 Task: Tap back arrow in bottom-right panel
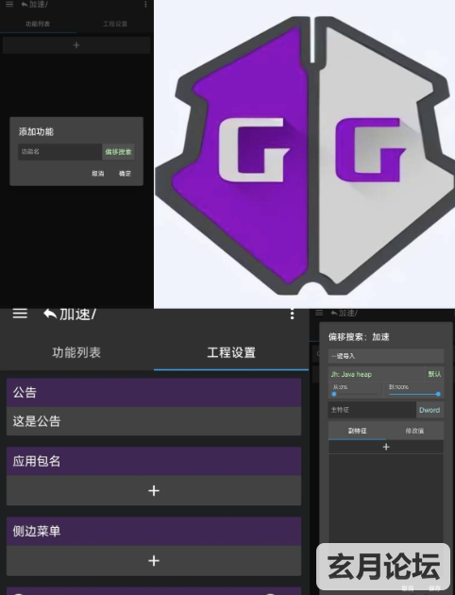(334, 313)
